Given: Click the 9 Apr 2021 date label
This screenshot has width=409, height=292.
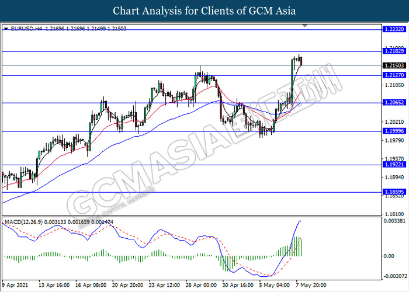Looking at the screenshot, I should pos(15,285).
